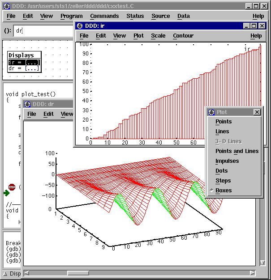The height and width of the screenshot is (280, 271).
Task: Select the ir display entry in Displays box
Action: click(x=24, y=62)
